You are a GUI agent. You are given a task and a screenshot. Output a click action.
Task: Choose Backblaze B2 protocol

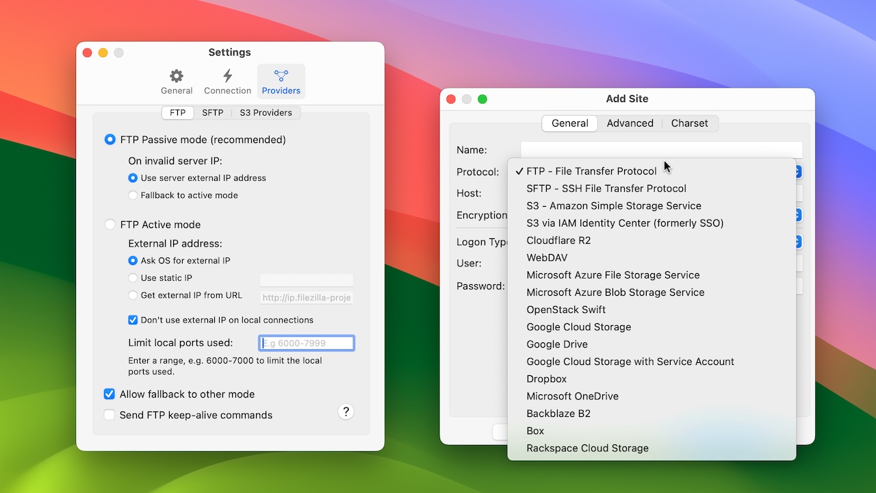coord(652,414)
